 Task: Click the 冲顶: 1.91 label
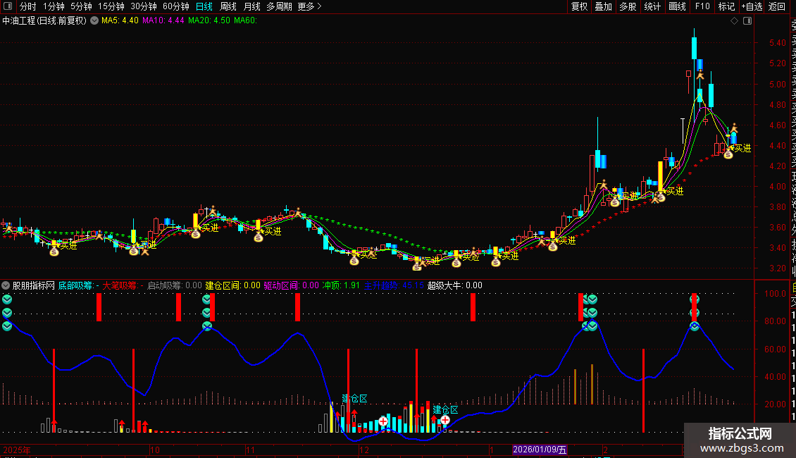click(x=341, y=285)
